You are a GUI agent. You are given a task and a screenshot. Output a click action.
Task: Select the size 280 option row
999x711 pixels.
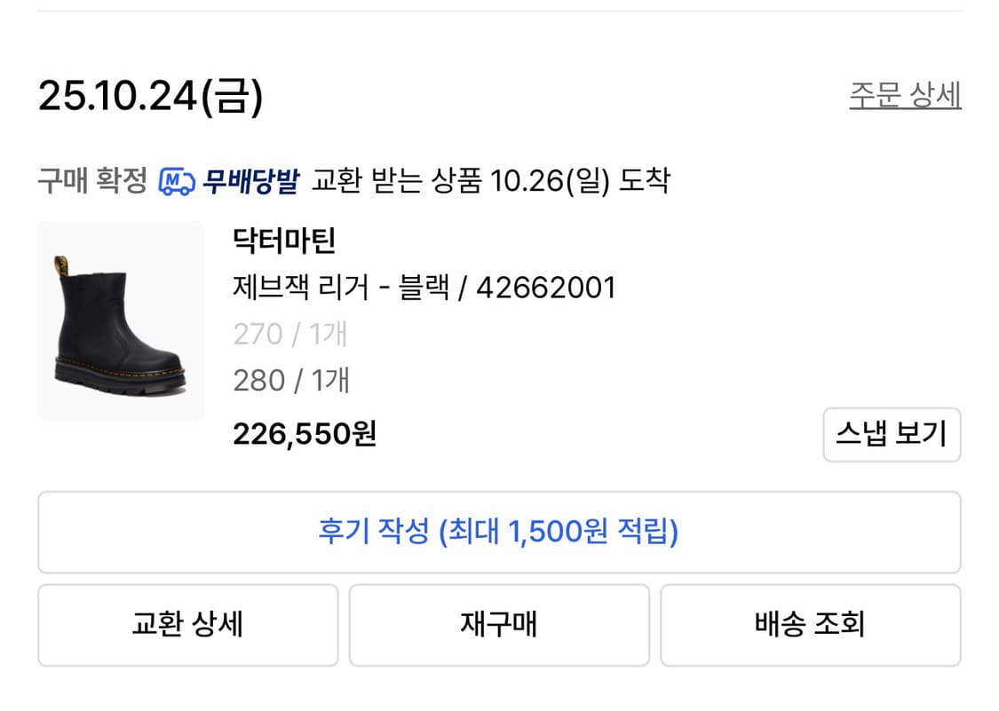click(291, 380)
